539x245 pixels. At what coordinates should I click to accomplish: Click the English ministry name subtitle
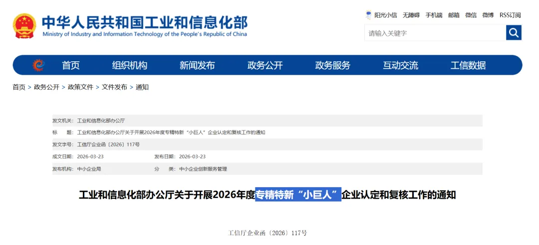145,34
